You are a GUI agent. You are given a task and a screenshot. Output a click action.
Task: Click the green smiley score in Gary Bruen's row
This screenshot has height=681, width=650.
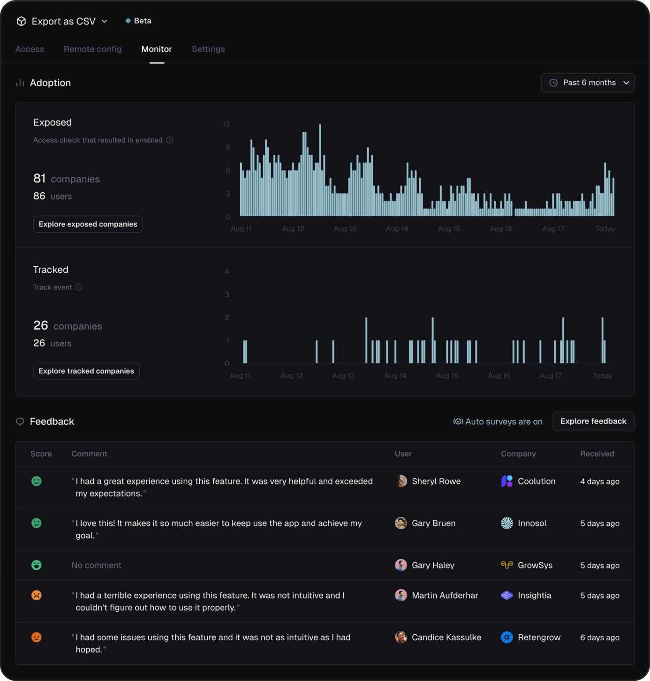37,523
